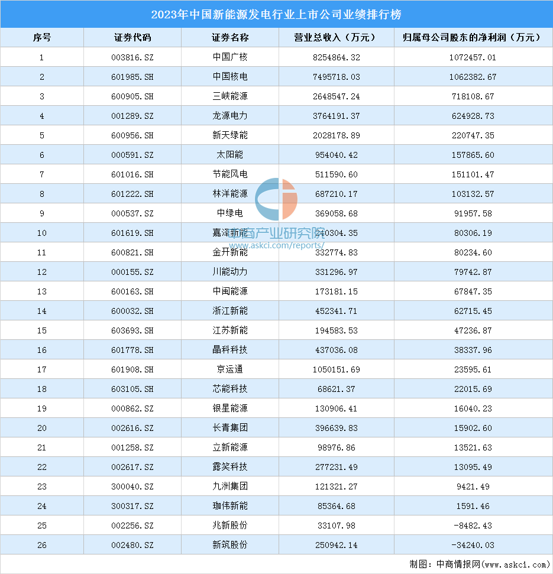This screenshot has height=574, width=553.
Task: Click company name "中闽能源"
Action: pos(230,291)
